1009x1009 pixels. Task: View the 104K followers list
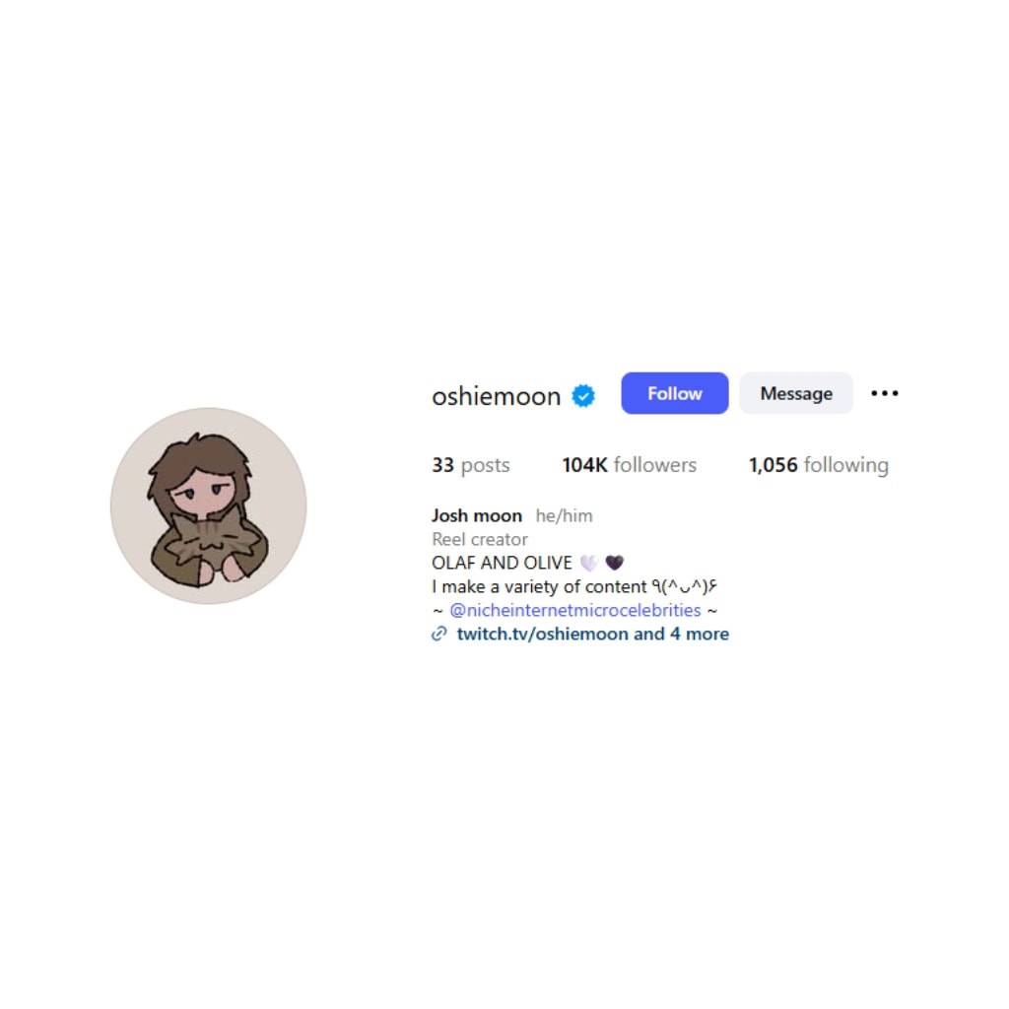pyautogui.click(x=629, y=465)
